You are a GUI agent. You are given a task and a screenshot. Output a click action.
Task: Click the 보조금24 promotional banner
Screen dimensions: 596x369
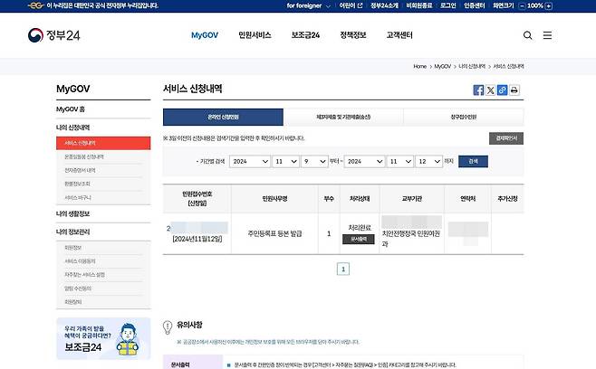[103, 338]
